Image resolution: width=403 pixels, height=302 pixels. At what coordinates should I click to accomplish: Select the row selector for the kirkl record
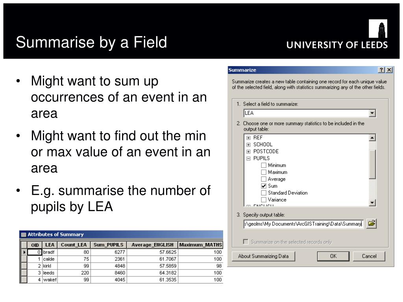pyautogui.click(x=24, y=266)
